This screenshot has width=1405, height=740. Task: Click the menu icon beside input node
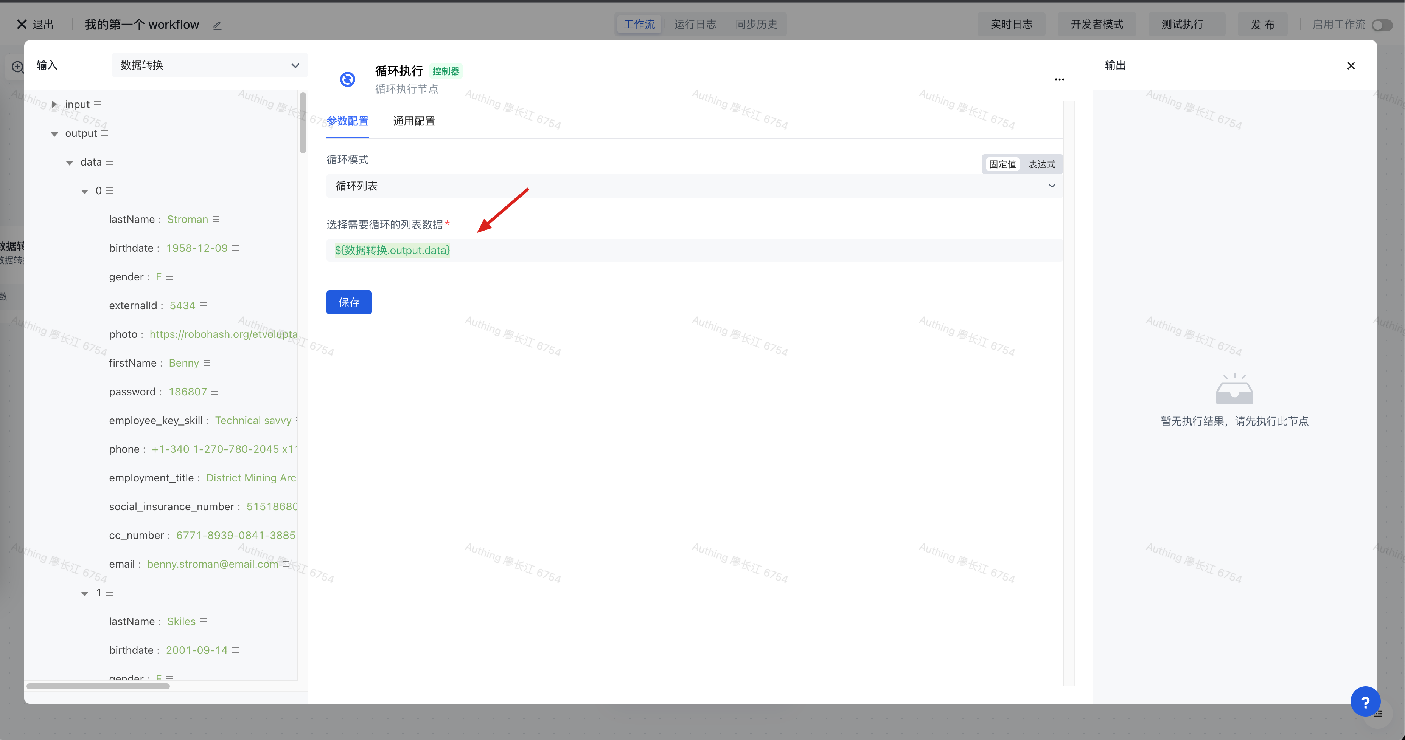(x=98, y=105)
